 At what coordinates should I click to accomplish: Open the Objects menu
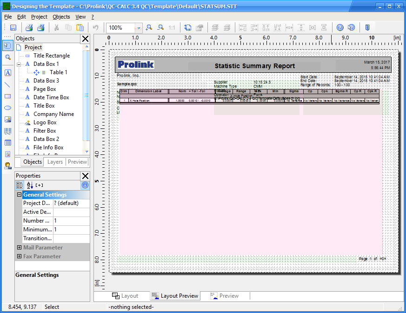(x=61, y=17)
